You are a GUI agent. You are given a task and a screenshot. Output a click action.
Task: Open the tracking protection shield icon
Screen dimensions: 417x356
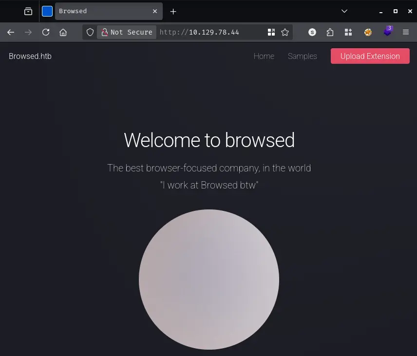[90, 32]
